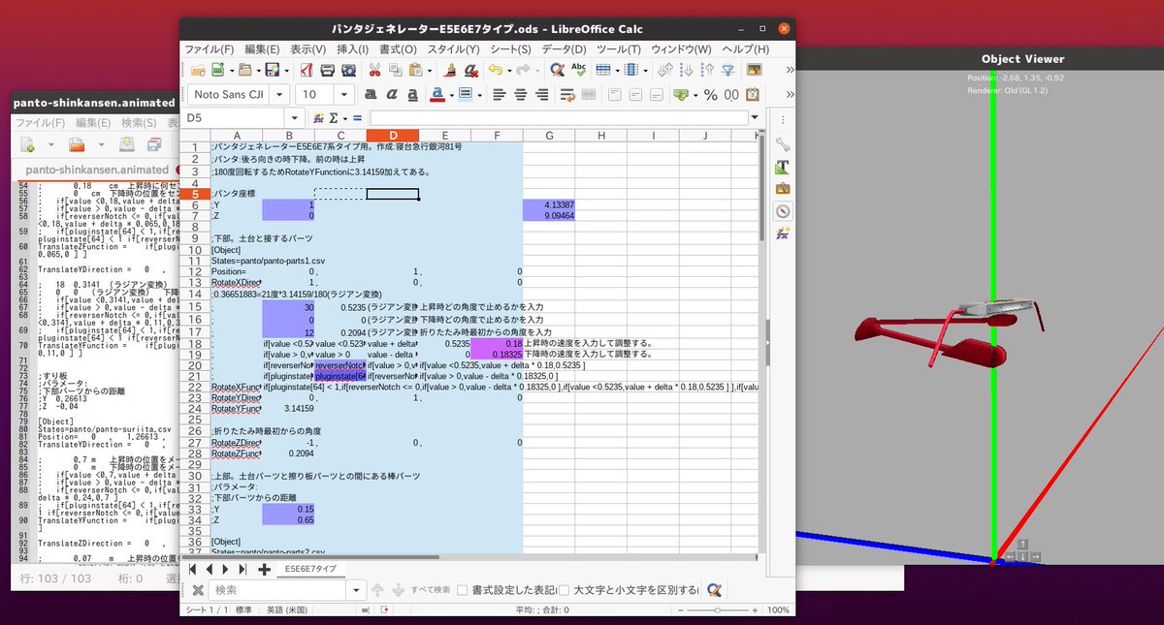
Task: Toggle the formatted display search checkbox
Action: coord(462,590)
